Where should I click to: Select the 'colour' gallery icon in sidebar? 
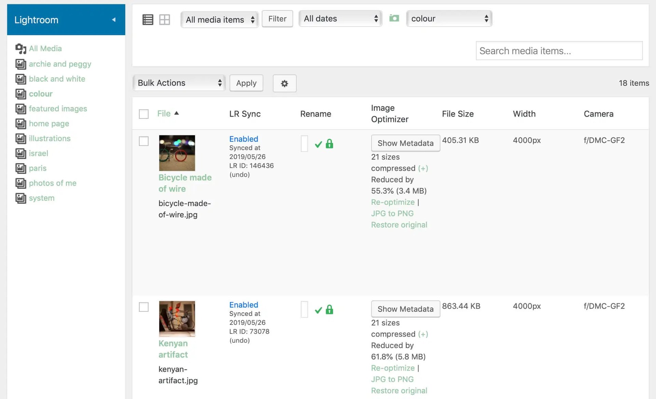pyautogui.click(x=20, y=94)
